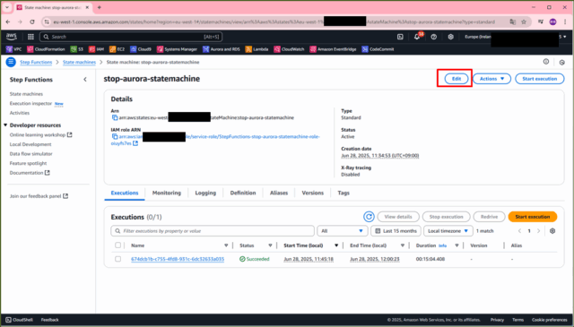This screenshot has height=327, width=574.
Task: Open Systems Manager shortcut in favorites bar
Action: point(178,49)
